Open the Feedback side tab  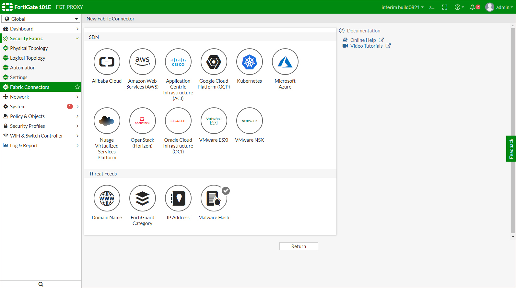click(511, 149)
